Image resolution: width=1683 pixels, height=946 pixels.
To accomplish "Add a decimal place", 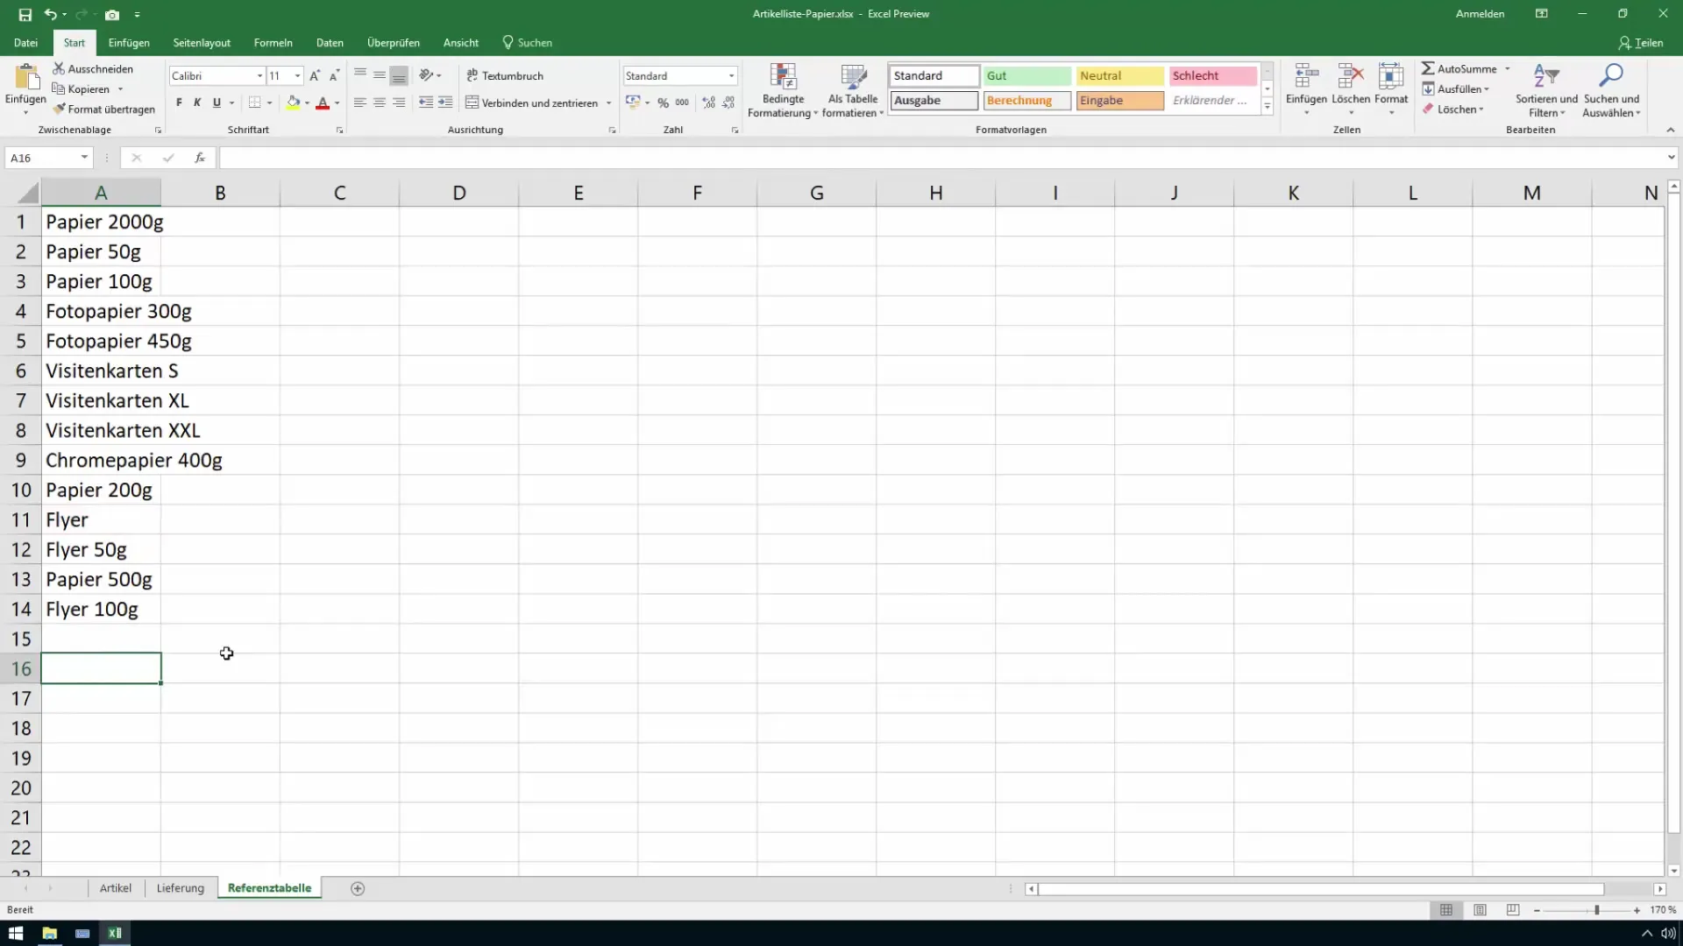I will click(x=708, y=102).
